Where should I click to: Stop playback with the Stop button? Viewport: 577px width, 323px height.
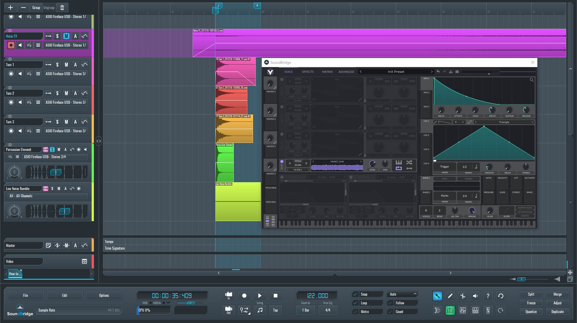coord(276,296)
